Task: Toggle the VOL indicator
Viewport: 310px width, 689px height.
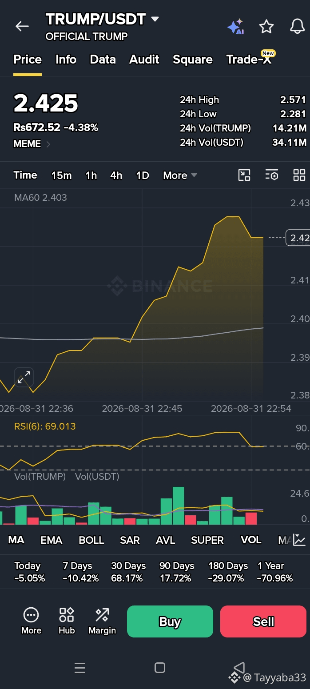Action: click(x=251, y=540)
